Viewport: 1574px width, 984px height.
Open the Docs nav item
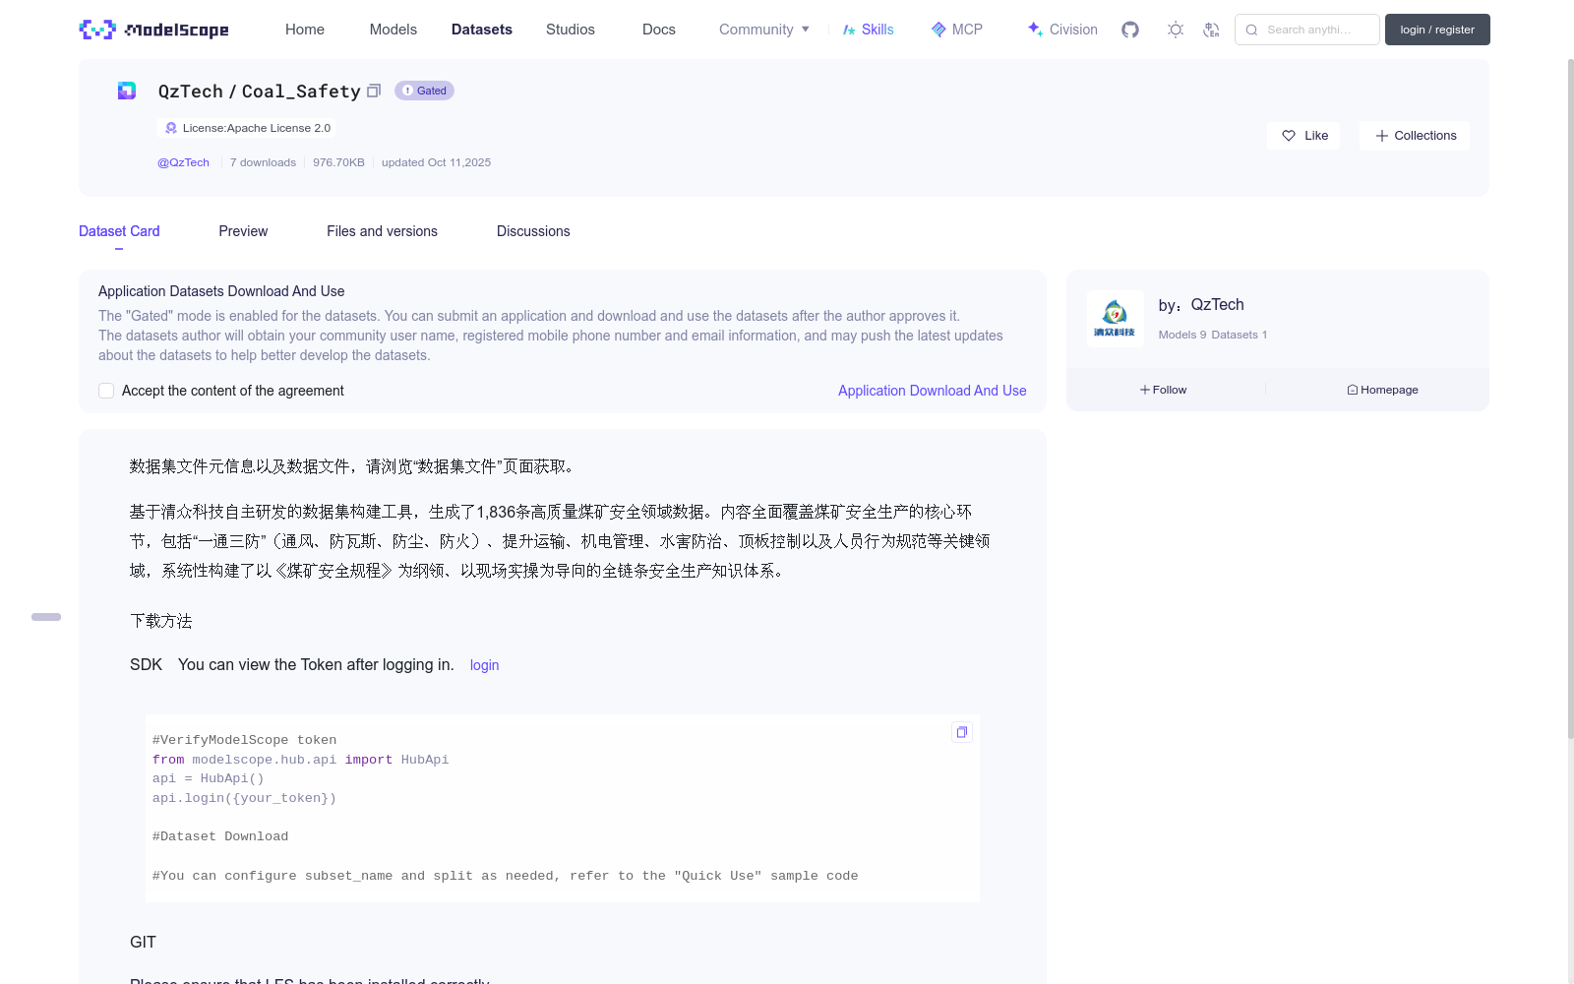(x=659, y=30)
